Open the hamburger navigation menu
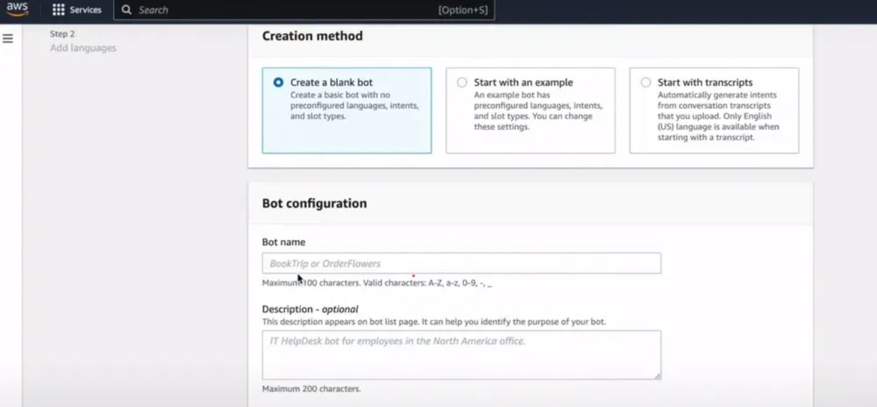Image resolution: width=877 pixels, height=407 pixels. (x=7, y=39)
